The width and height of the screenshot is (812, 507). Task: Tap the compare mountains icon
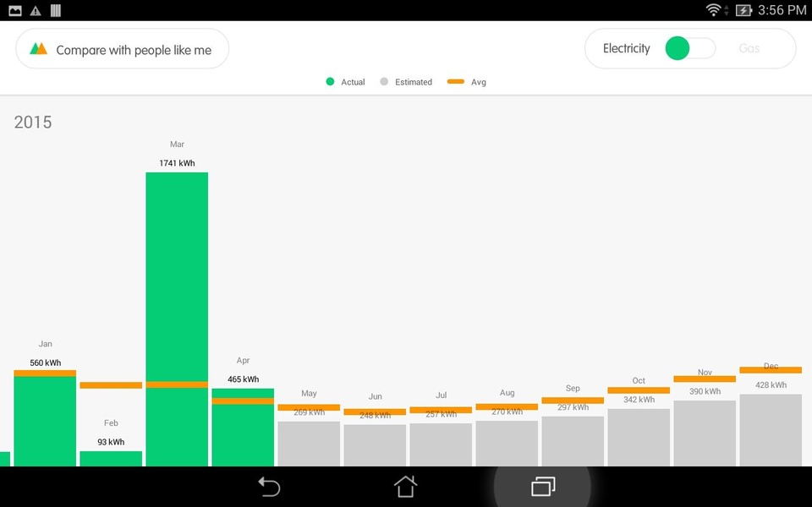39,49
